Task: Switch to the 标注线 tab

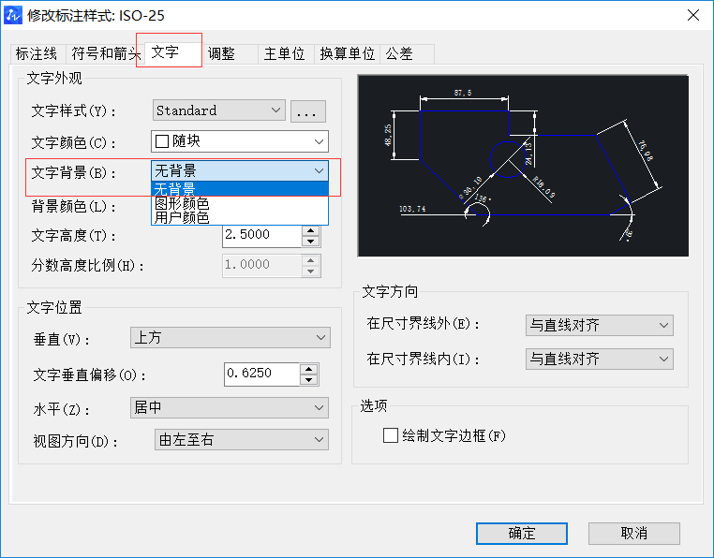Action: (x=37, y=54)
